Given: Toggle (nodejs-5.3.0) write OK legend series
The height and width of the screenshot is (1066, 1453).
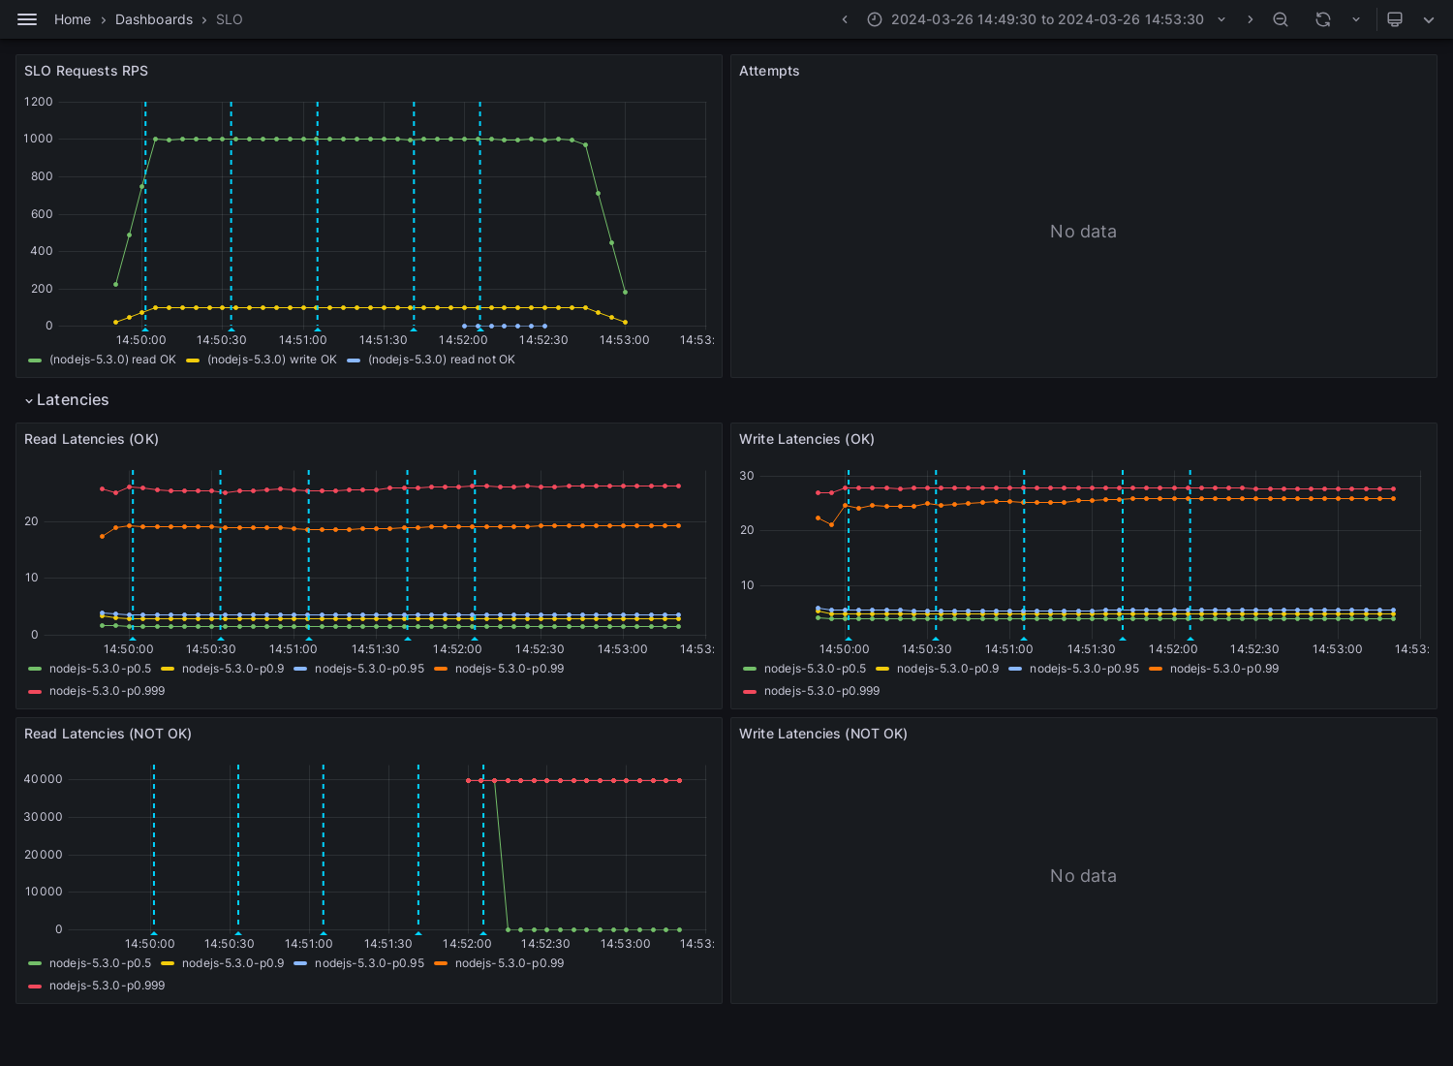Looking at the screenshot, I should (272, 360).
